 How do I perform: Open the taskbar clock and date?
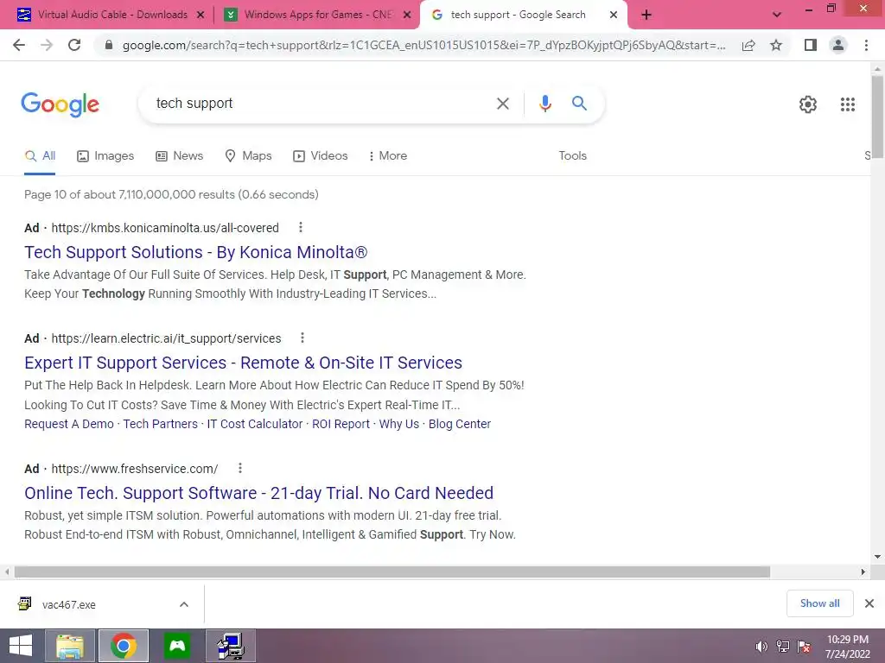[848, 647]
